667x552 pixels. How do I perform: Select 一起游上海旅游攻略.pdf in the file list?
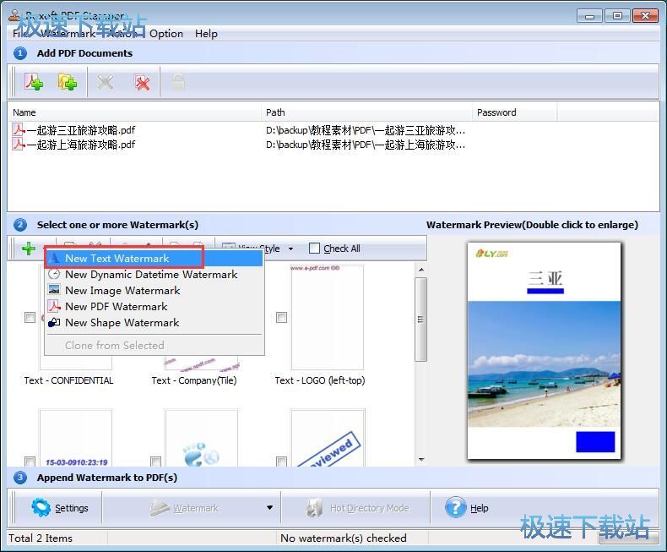pos(80,145)
